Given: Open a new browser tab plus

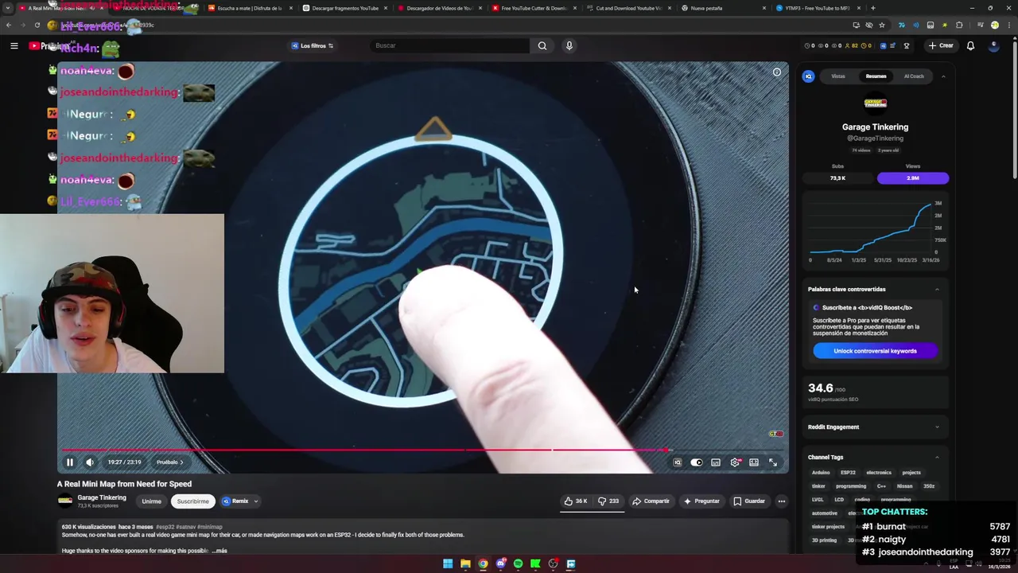Looking at the screenshot, I should click(873, 8).
